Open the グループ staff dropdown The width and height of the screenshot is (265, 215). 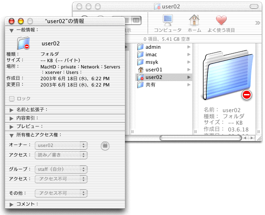click(x=61, y=169)
